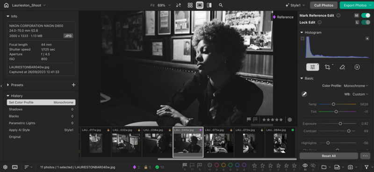Viewport: 374px width, 172px height.
Task: Adjust the Highlights slider
Action: 328,143
